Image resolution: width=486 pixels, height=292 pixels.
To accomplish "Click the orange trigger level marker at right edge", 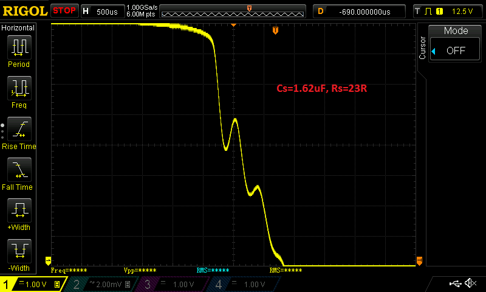I will point(419,260).
